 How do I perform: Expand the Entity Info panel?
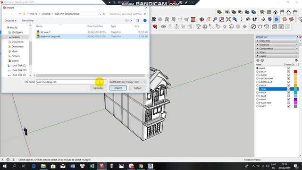[277, 41]
